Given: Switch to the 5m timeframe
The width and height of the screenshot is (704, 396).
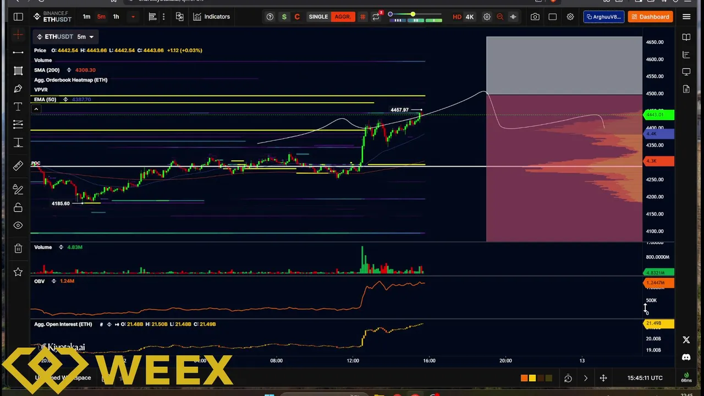Looking at the screenshot, I should 101,16.
